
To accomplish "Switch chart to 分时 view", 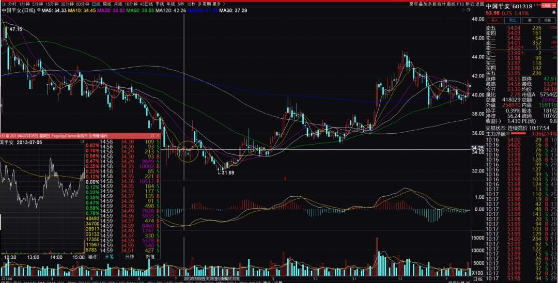I will (x=12, y=4).
